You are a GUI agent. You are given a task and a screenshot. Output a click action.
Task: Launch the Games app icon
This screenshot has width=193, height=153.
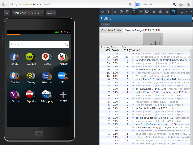(31, 57)
